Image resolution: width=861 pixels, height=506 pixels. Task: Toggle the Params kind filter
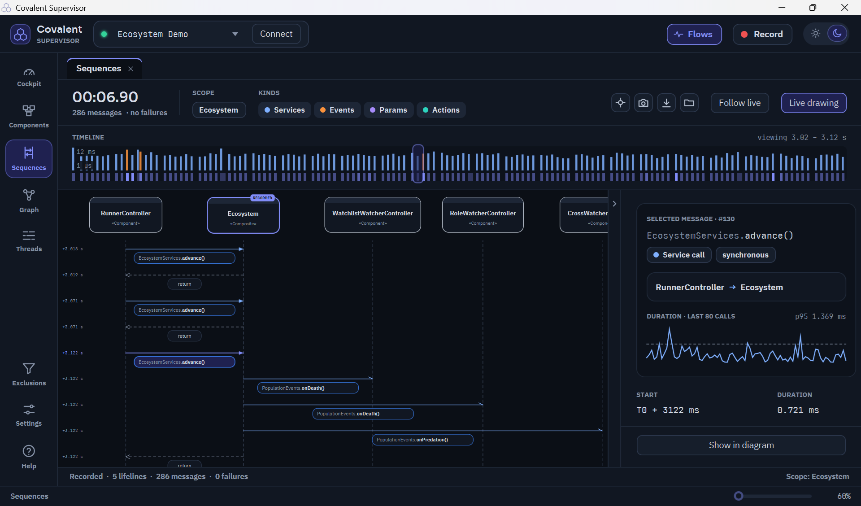(x=388, y=110)
